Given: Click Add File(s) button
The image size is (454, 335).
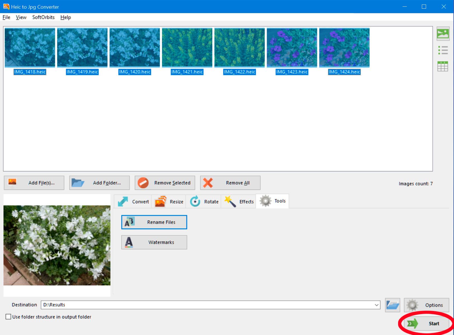Looking at the screenshot, I should coord(34,183).
